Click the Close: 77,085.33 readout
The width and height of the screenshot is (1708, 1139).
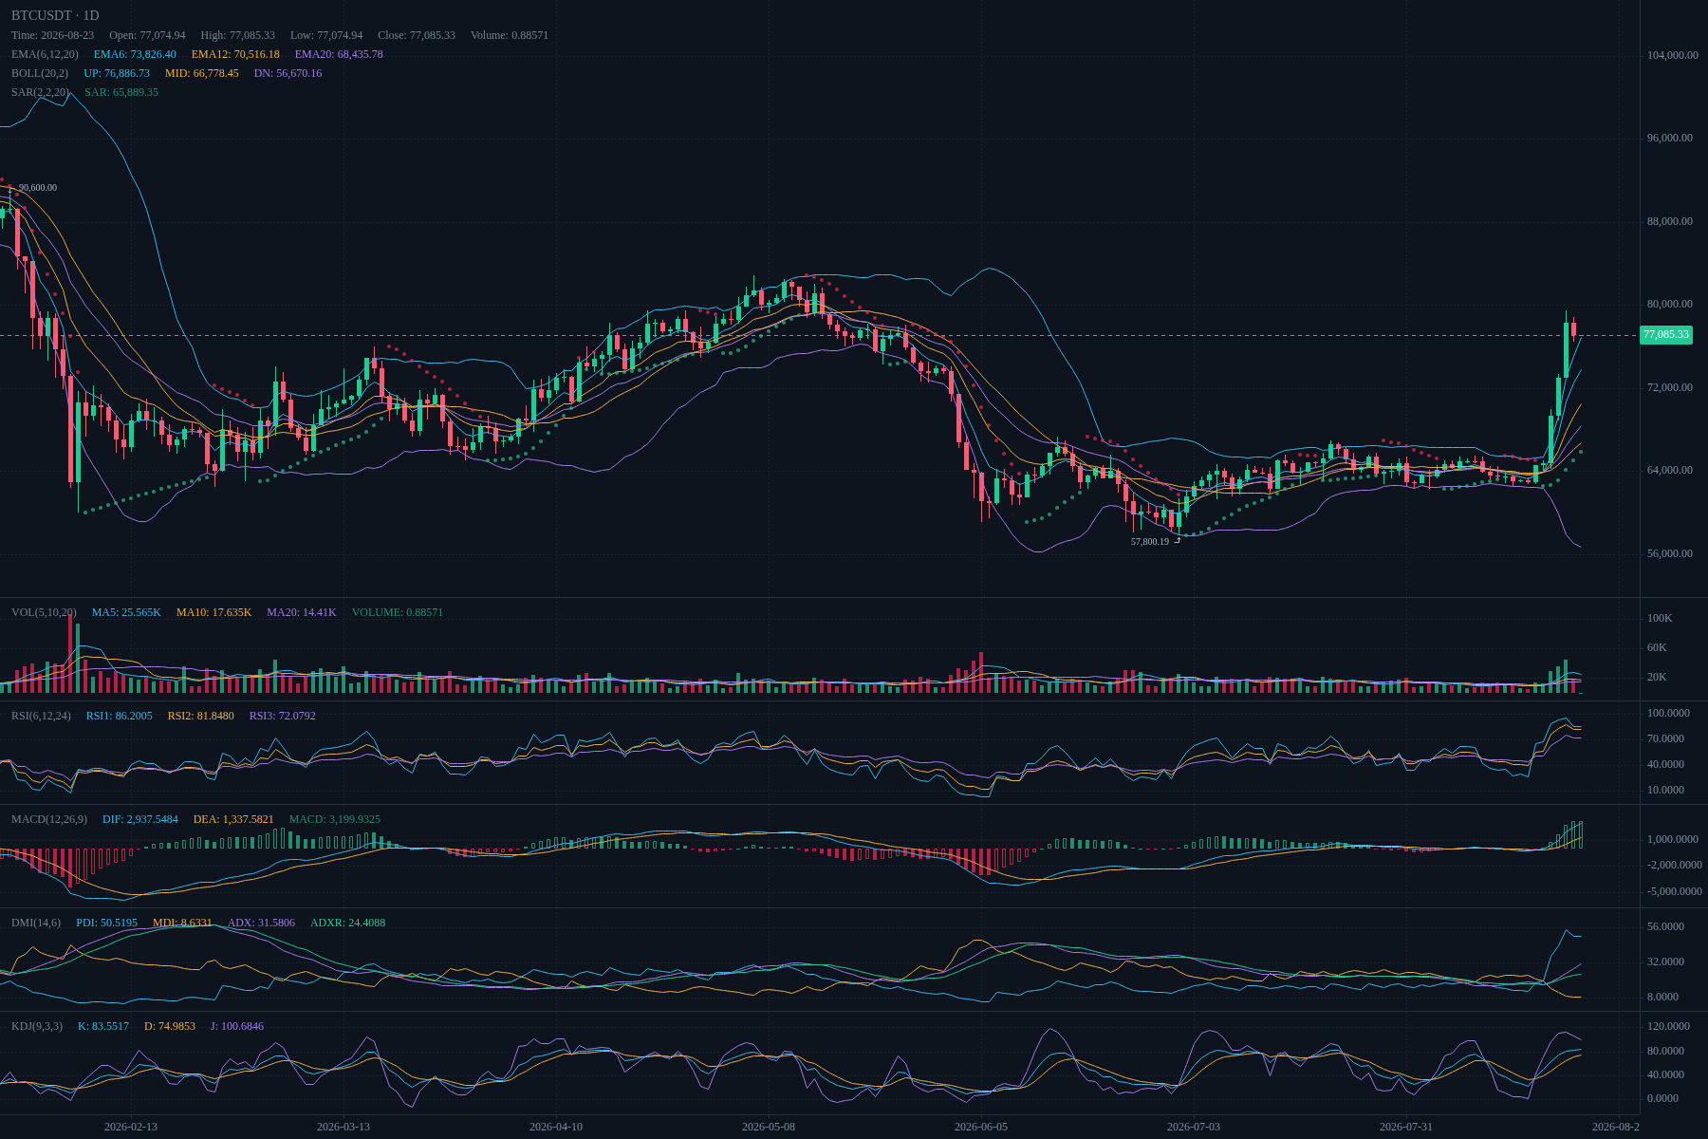click(417, 35)
